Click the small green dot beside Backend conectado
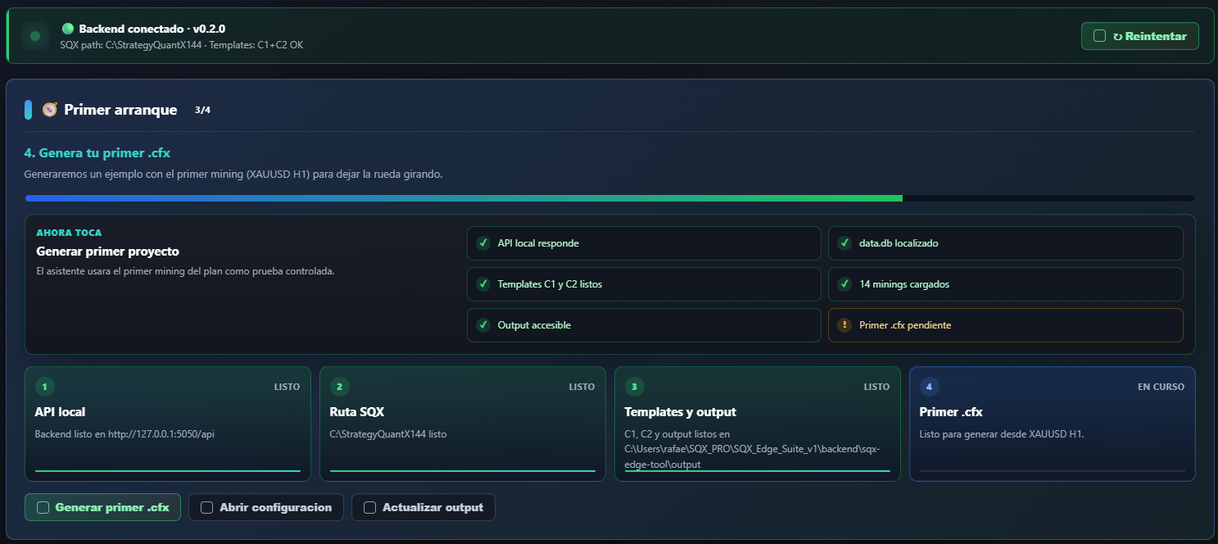The width and height of the screenshot is (1218, 544). point(68,29)
